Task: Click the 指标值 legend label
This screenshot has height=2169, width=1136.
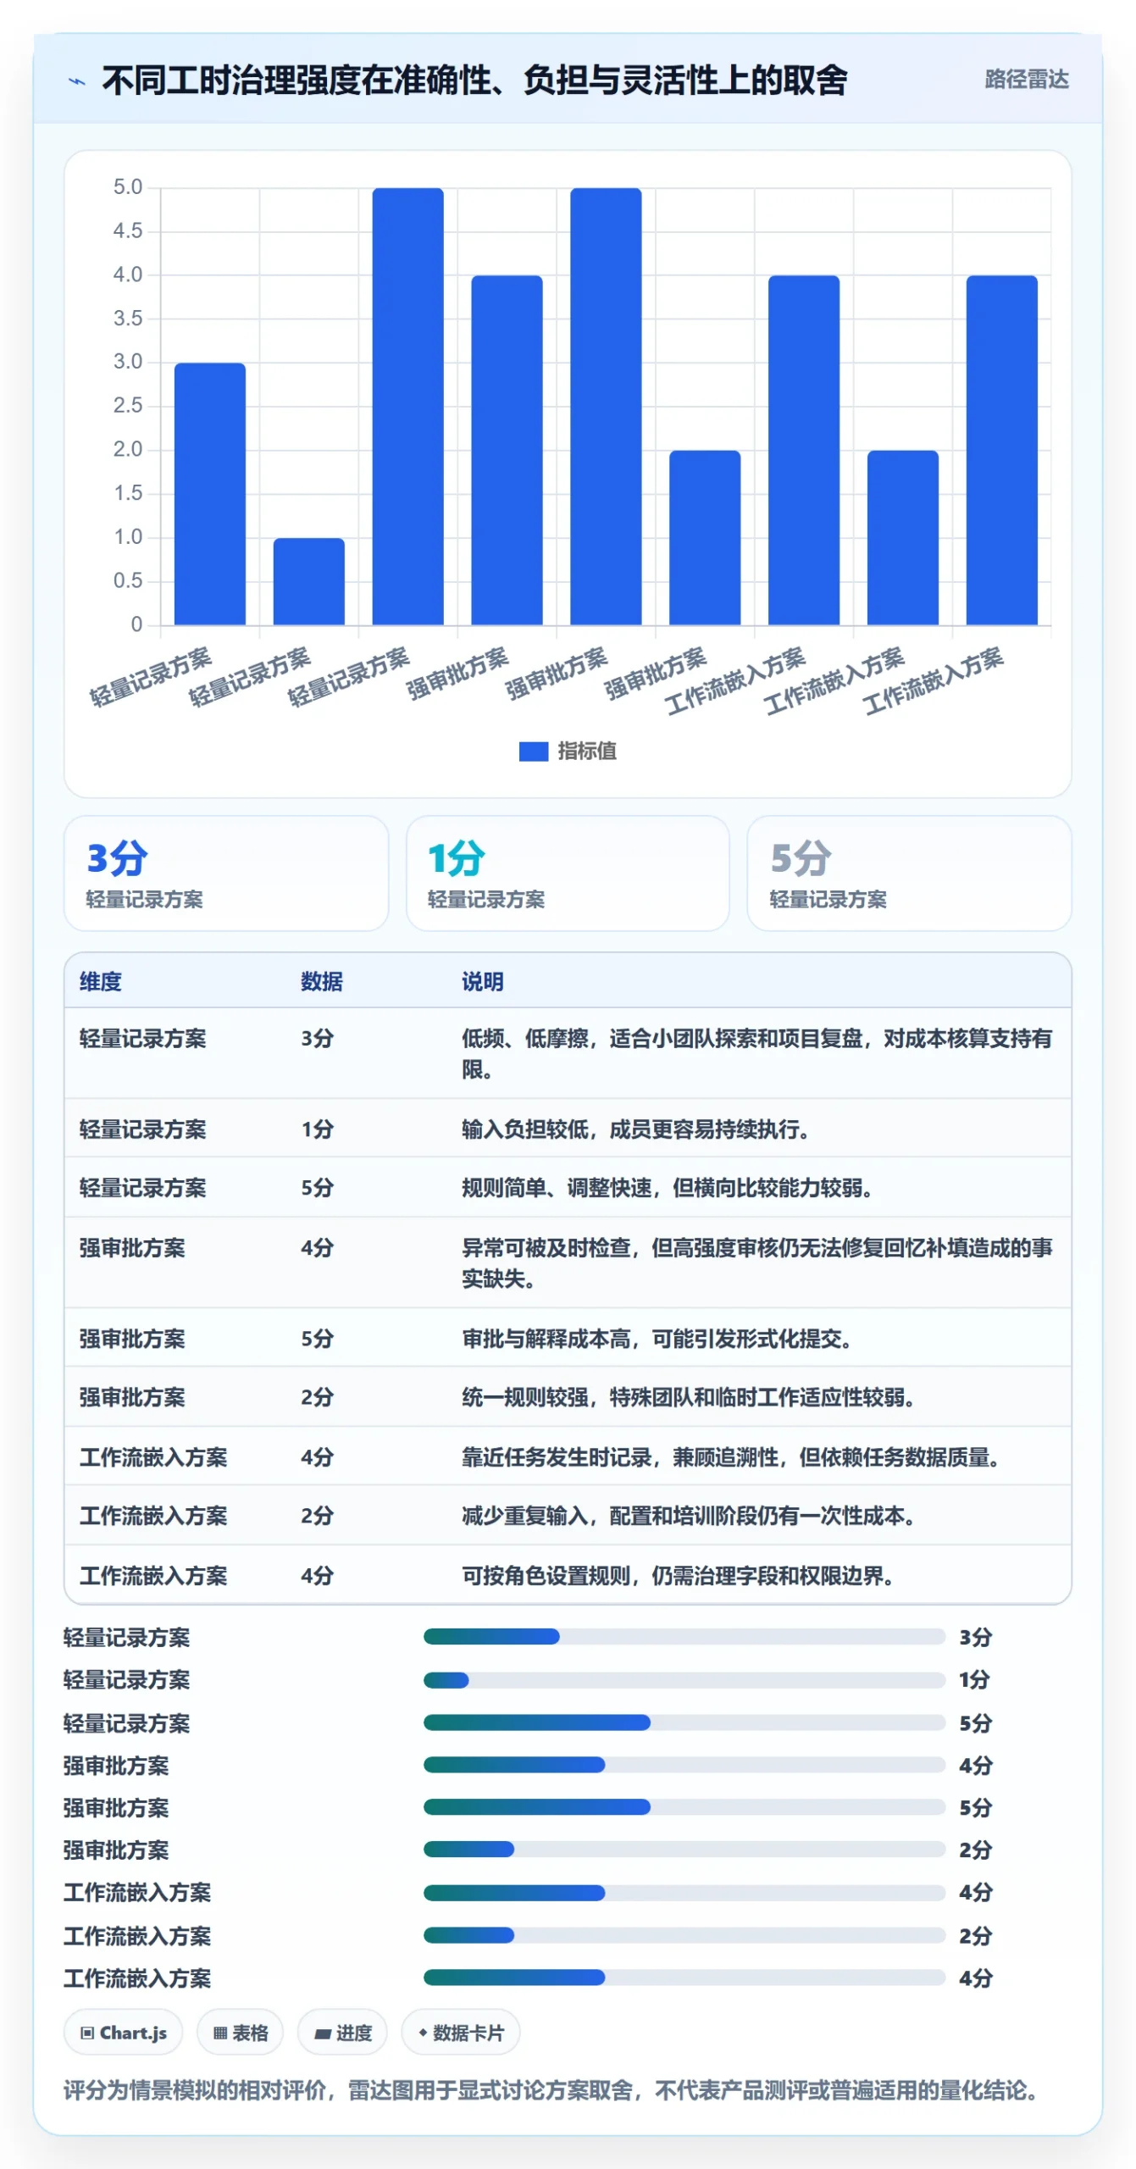Action: pos(587,752)
